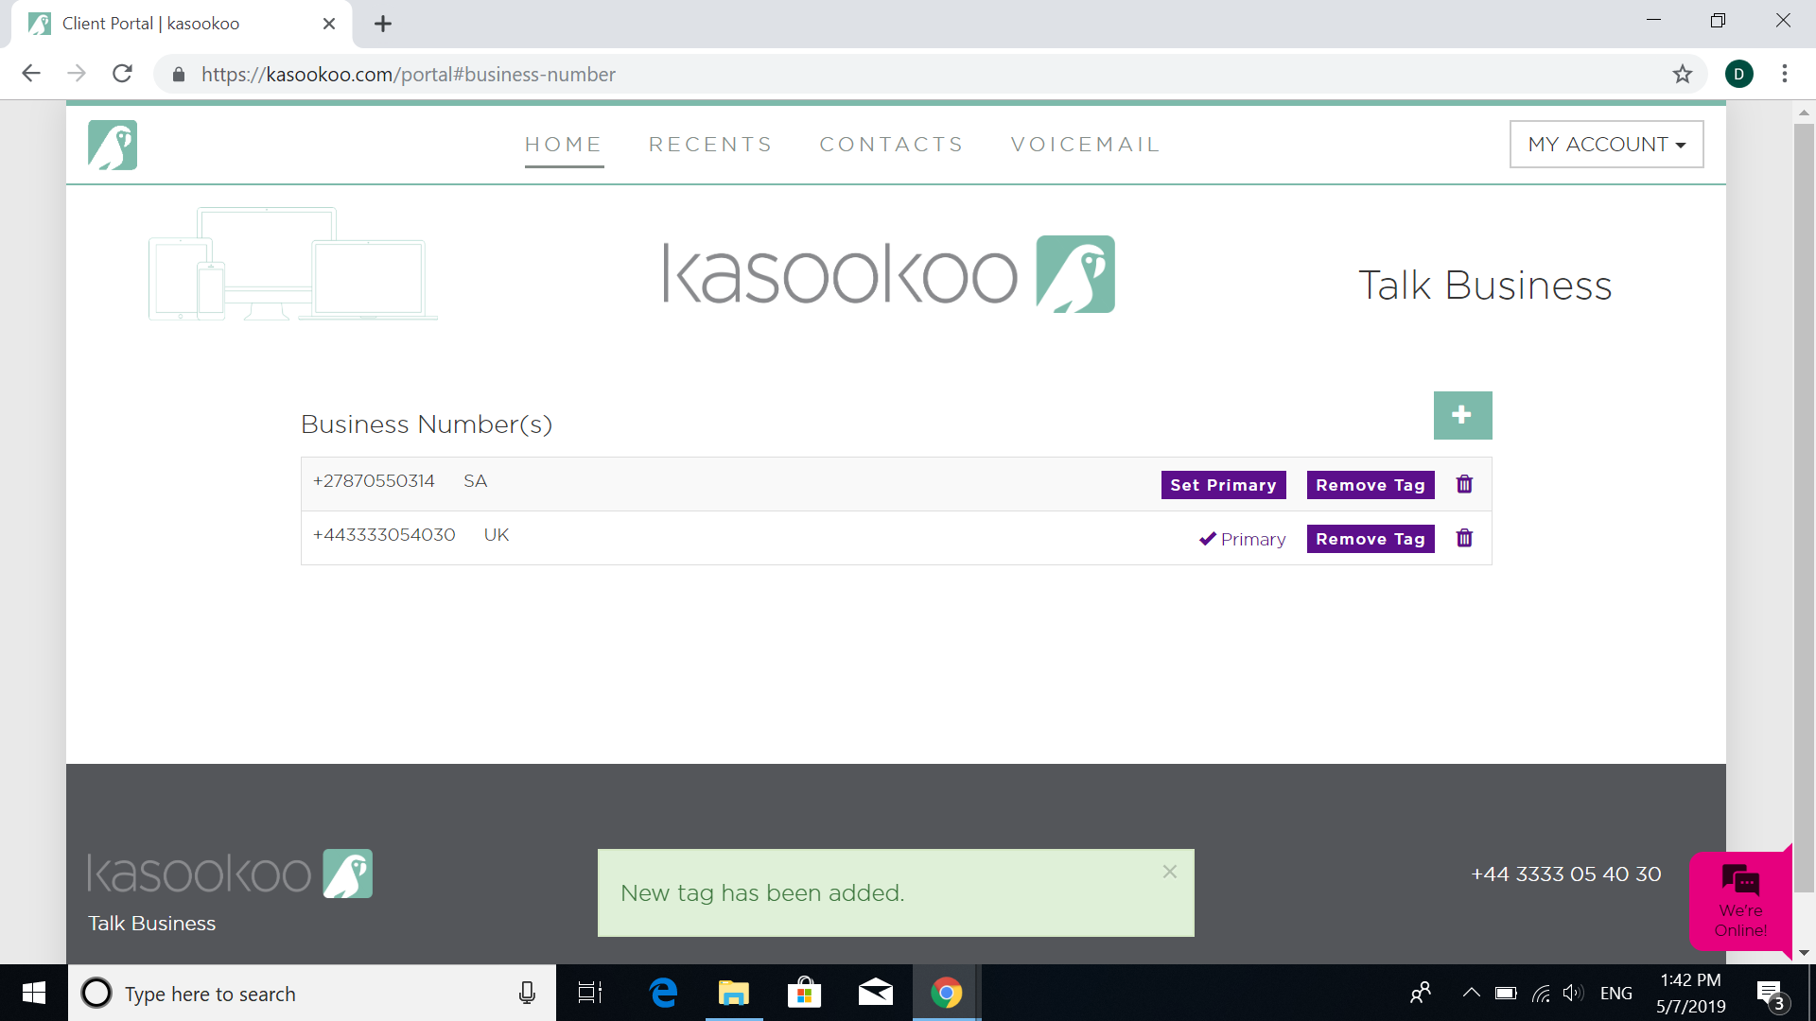Open Microsoft Edge from the taskbar
The width and height of the screenshot is (1816, 1021).
663,993
